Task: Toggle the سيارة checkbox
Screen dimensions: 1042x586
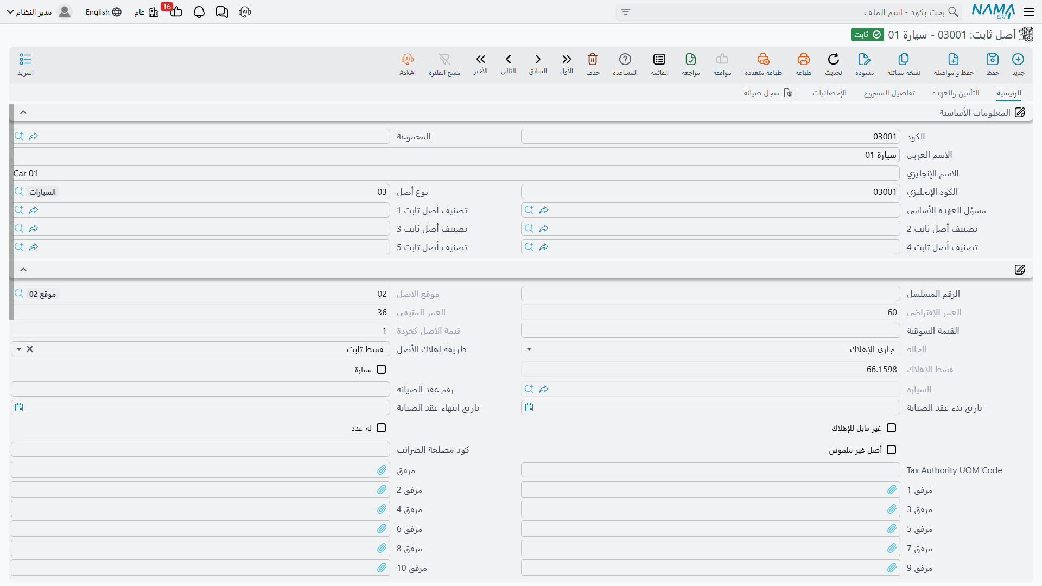Action: click(x=382, y=370)
